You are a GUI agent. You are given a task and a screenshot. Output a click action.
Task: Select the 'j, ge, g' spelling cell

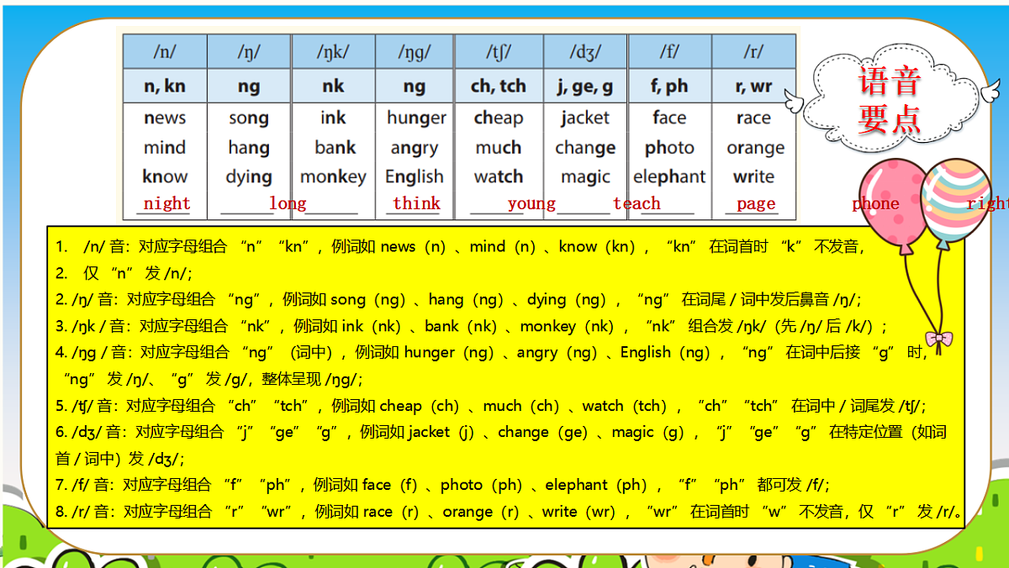585,86
